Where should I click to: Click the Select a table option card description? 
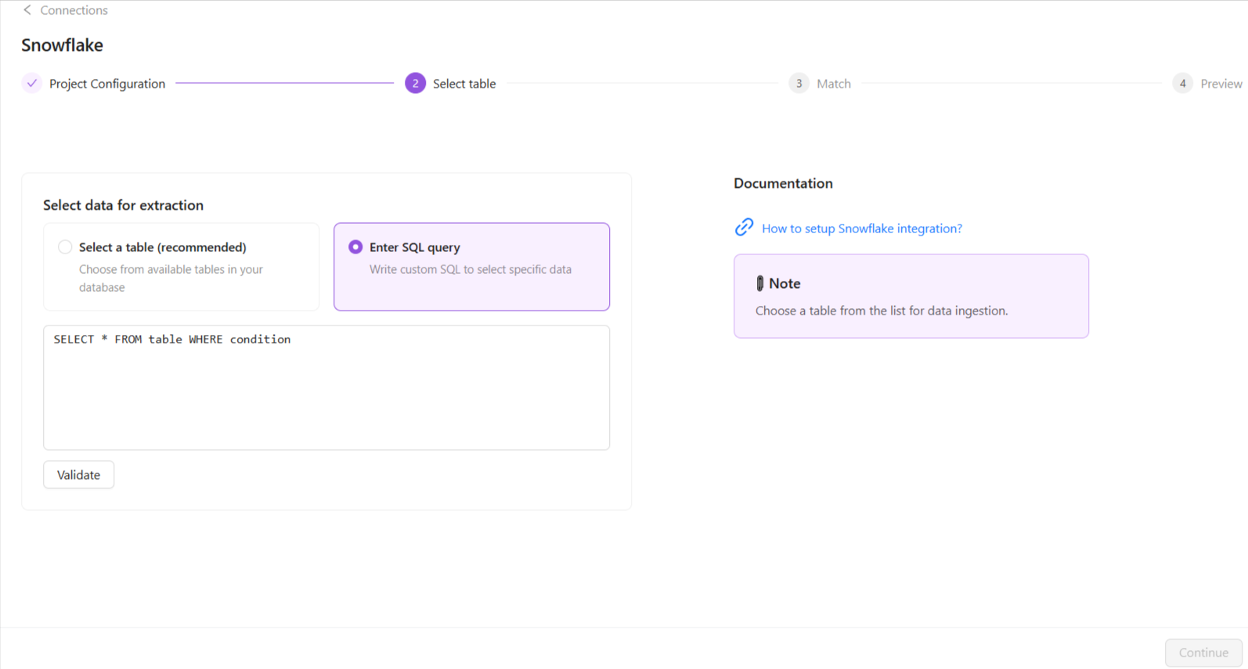click(171, 279)
